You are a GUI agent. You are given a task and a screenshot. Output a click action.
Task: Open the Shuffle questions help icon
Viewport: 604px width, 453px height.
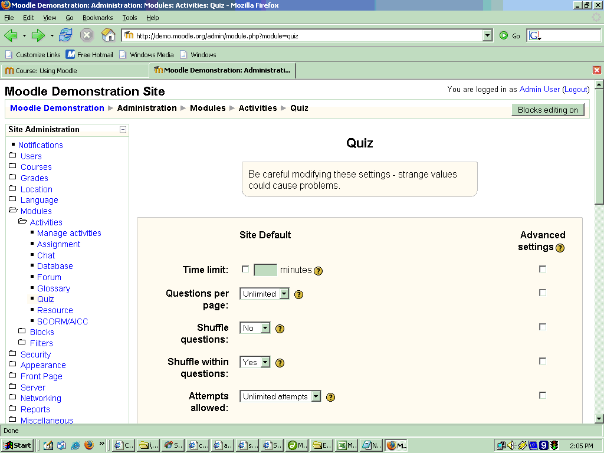(x=280, y=329)
